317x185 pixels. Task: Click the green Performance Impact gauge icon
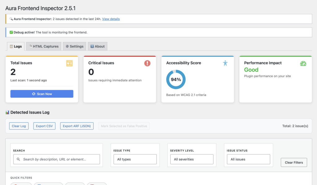[x=303, y=63]
